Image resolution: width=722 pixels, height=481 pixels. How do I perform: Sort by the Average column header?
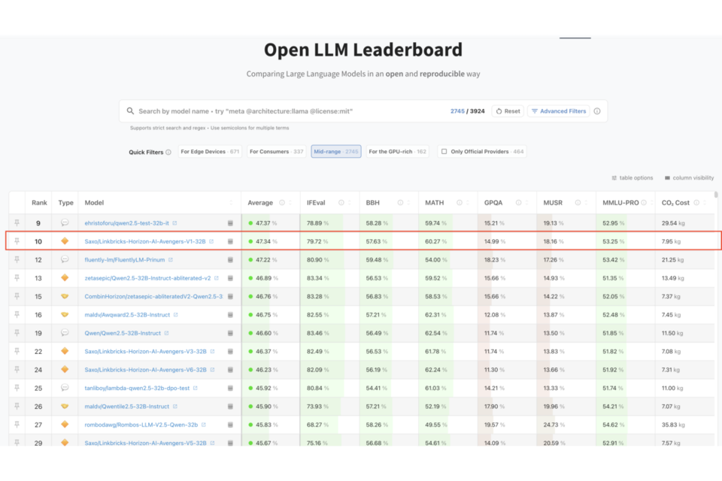coord(262,203)
